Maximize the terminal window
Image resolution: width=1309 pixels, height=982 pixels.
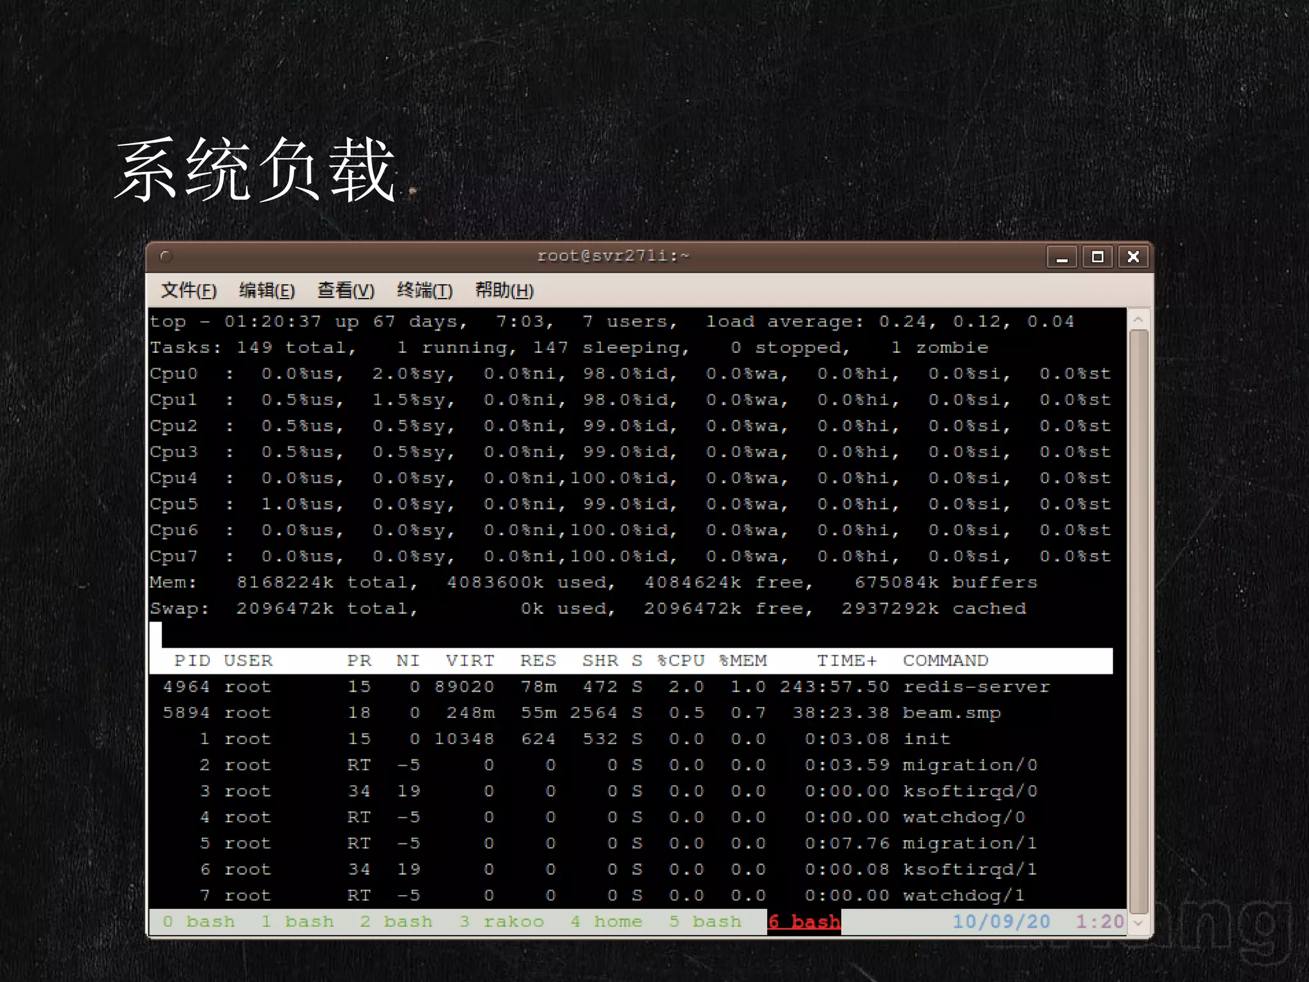click(1097, 257)
